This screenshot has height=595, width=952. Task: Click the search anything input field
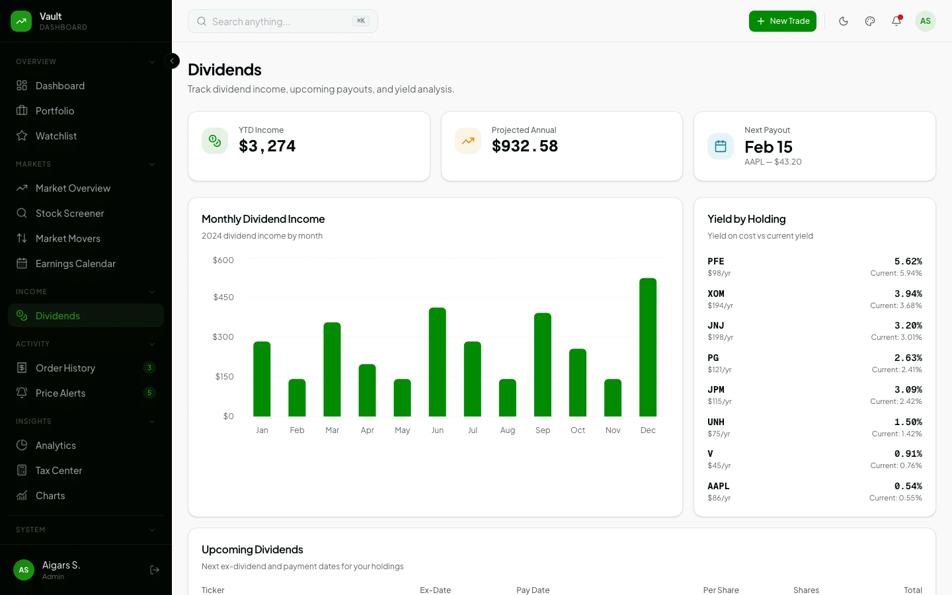click(282, 21)
